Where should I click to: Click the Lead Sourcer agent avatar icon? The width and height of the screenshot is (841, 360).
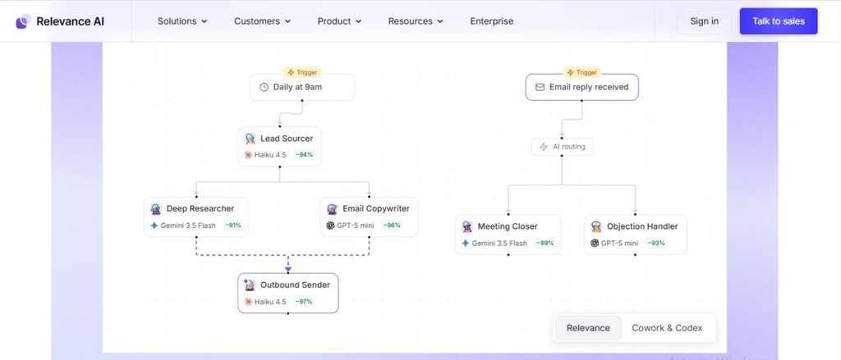pos(250,139)
